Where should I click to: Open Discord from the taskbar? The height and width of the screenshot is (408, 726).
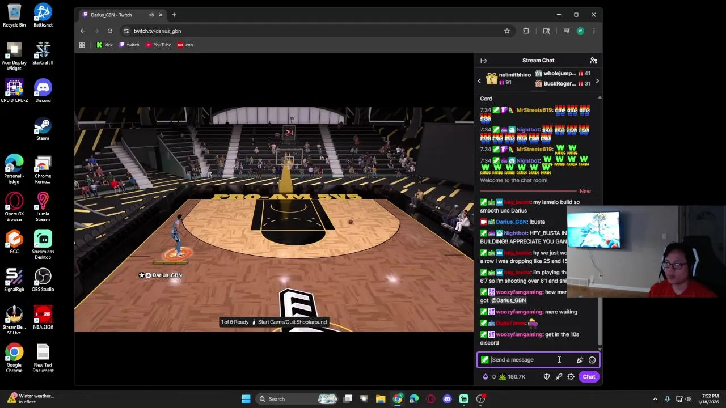click(447, 399)
